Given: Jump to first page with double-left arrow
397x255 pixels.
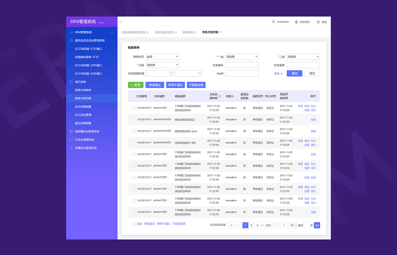Looking at the screenshot, I should (231, 226).
